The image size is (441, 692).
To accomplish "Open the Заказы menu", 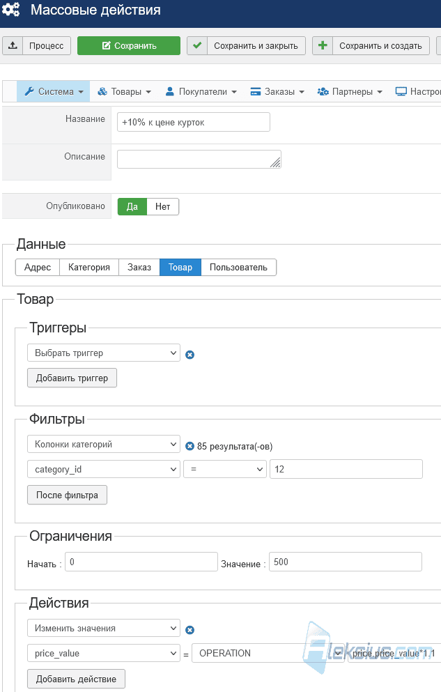I will tap(277, 91).
